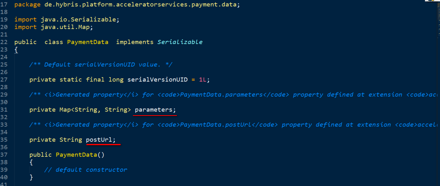Click line number 22 in the gutter
The height and width of the screenshot is (186, 440).
click(4, 42)
